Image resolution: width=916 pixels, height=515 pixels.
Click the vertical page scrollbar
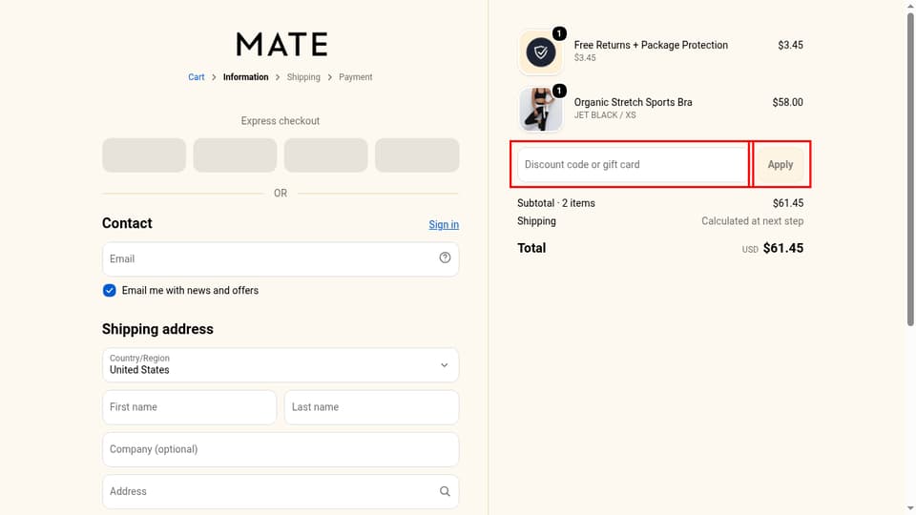click(x=910, y=170)
